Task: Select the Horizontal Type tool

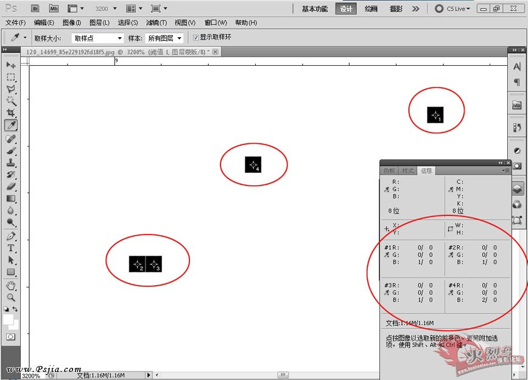Action: click(11, 248)
